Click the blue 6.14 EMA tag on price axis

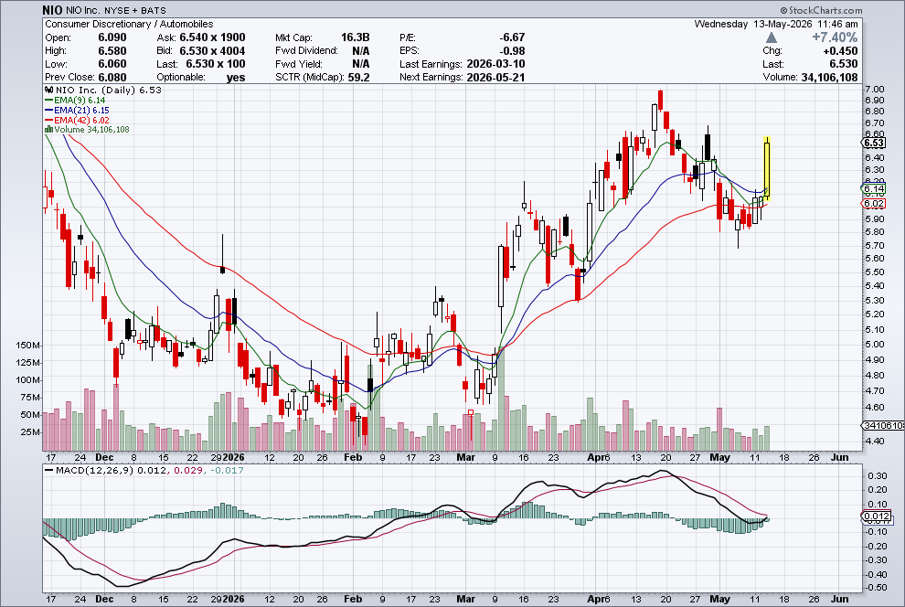[873, 188]
